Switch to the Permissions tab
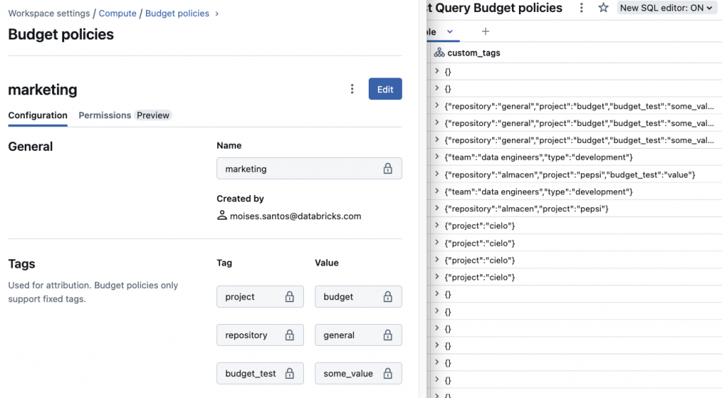This screenshot has height=398, width=722. [104, 116]
